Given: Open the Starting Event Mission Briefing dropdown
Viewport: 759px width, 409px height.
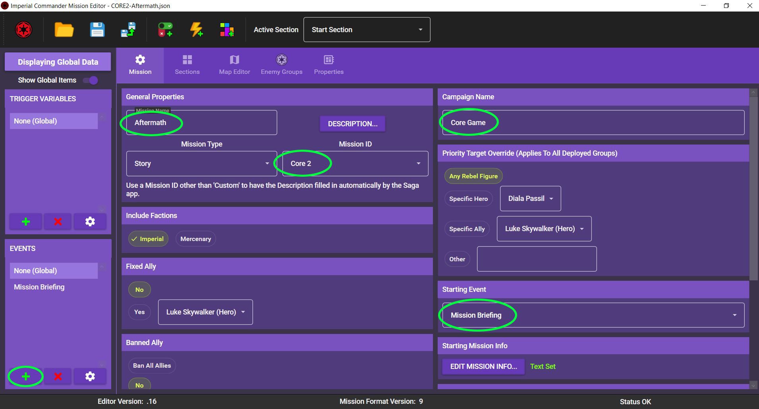Looking at the screenshot, I should pos(593,315).
